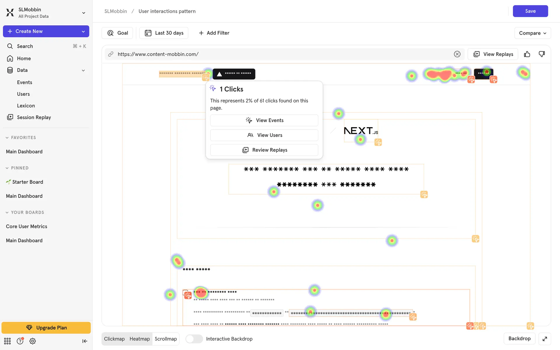Click the thumbs down feedback icon
This screenshot has width=560, height=350.
pos(542,54)
